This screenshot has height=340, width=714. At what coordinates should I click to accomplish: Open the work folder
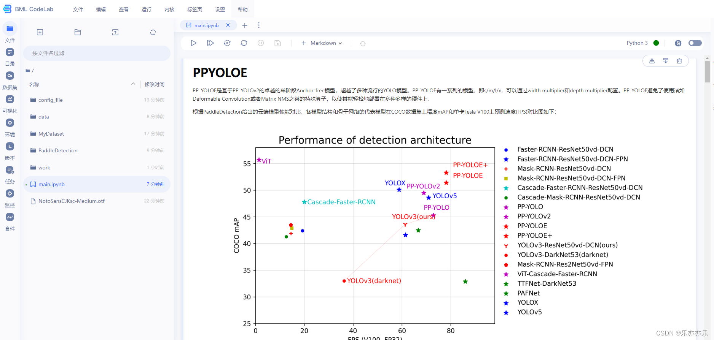click(x=97, y=168)
